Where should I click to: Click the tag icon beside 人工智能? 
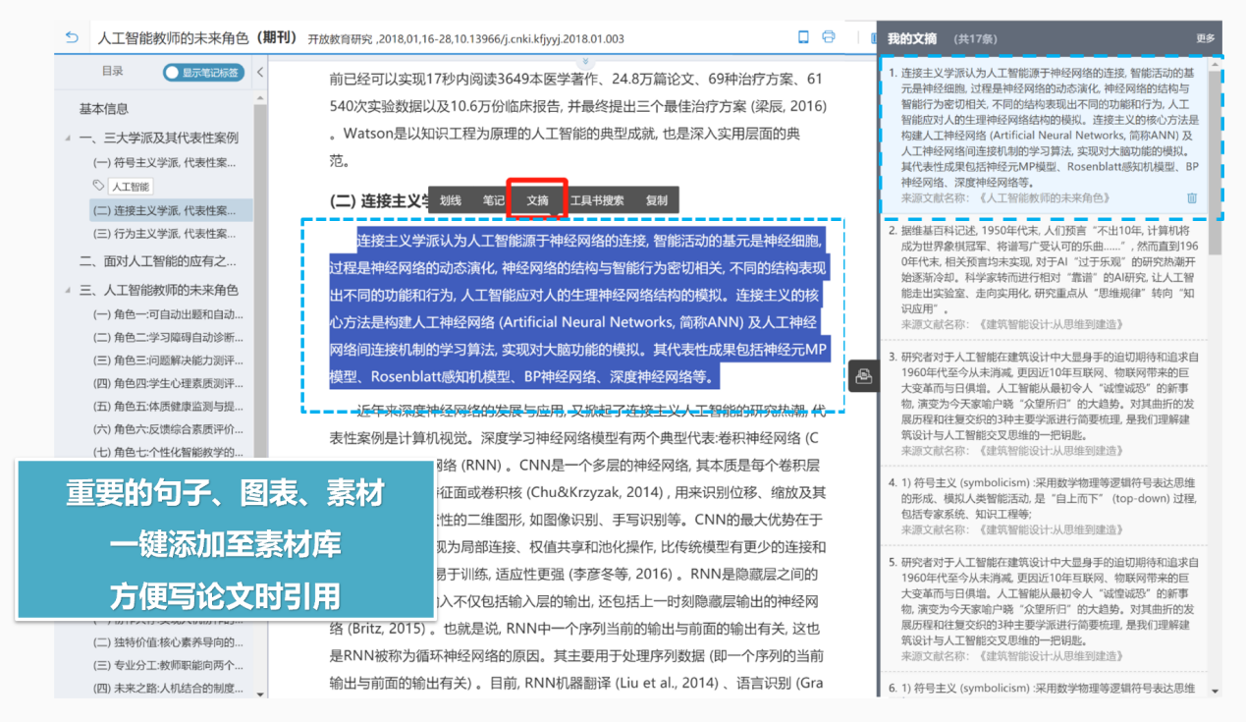[x=97, y=186]
